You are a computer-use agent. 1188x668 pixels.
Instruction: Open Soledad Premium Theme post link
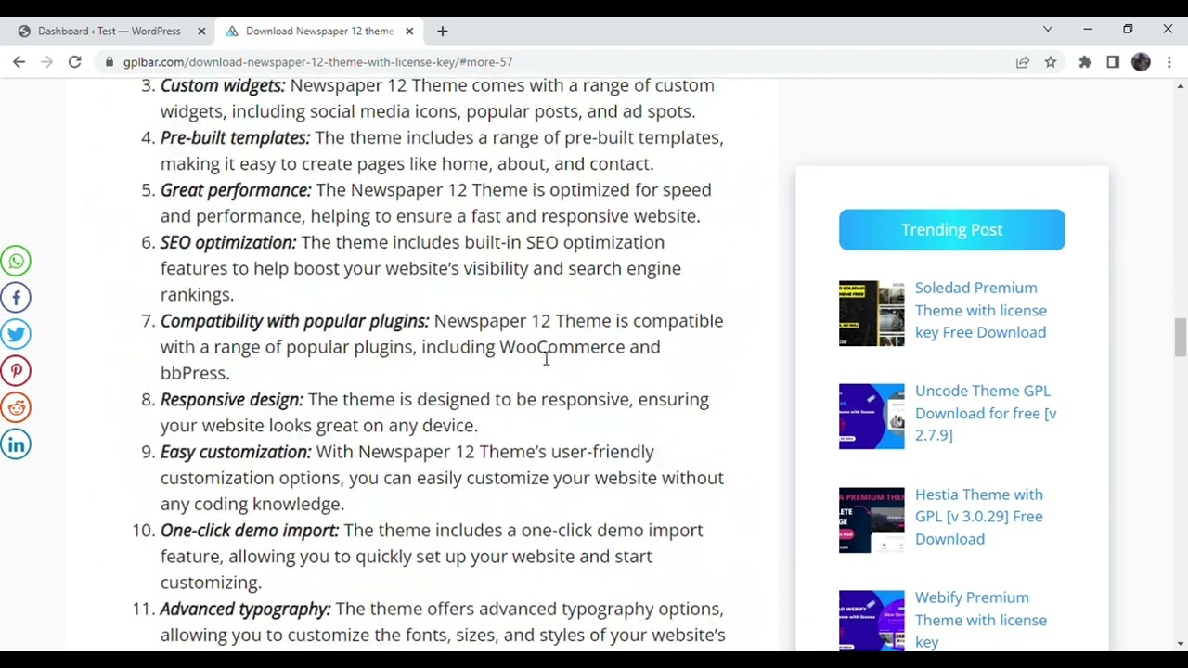(x=981, y=310)
